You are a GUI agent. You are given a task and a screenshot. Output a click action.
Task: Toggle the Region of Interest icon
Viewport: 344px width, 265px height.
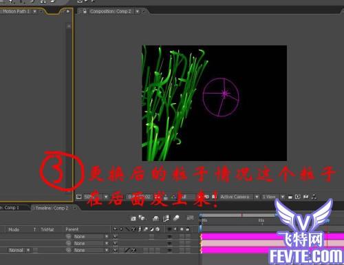(206, 197)
